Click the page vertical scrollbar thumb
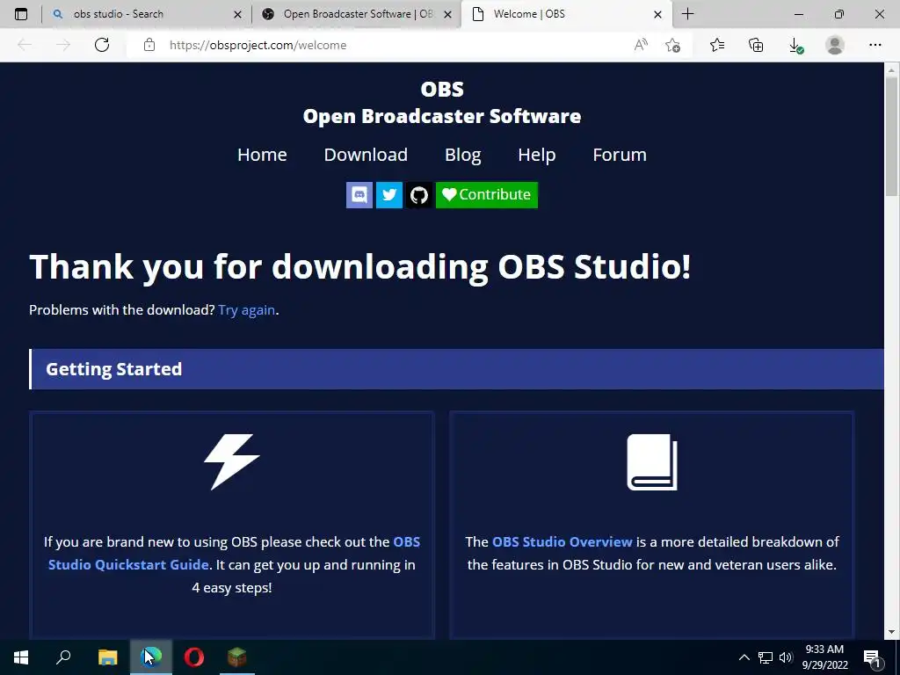Screen dimensions: 900x675 (891, 134)
